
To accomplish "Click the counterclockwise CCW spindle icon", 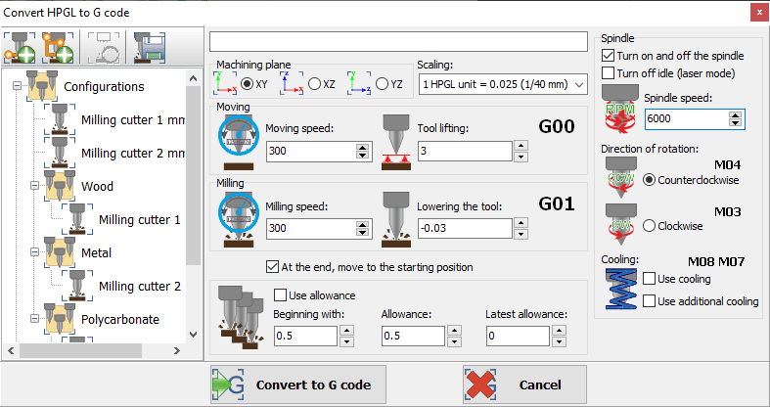I will 621,178.
